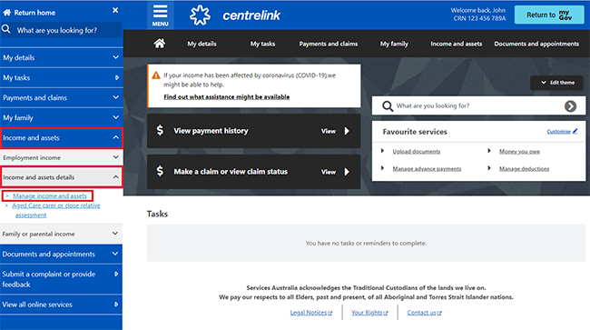Screen dimensions: 590x330
Task: Expand the Employment income submenu
Action: click(x=62, y=157)
